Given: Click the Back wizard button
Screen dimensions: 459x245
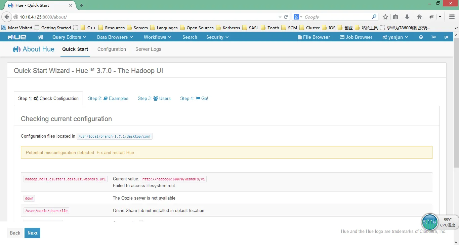Looking at the screenshot, I should pos(15,233).
